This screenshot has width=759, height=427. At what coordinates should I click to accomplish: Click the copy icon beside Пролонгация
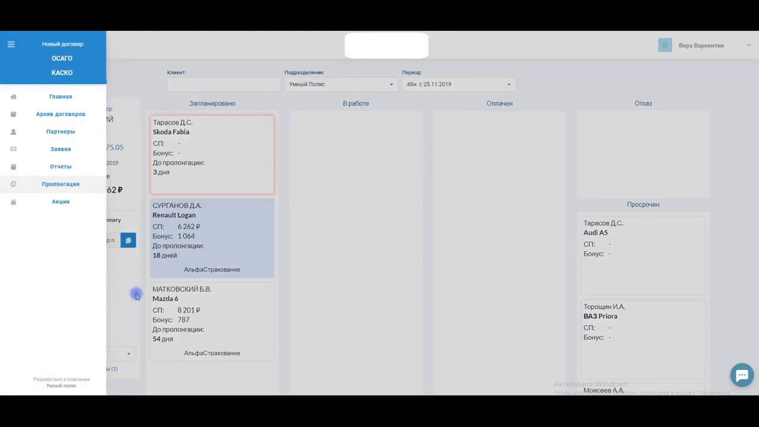(x=14, y=184)
